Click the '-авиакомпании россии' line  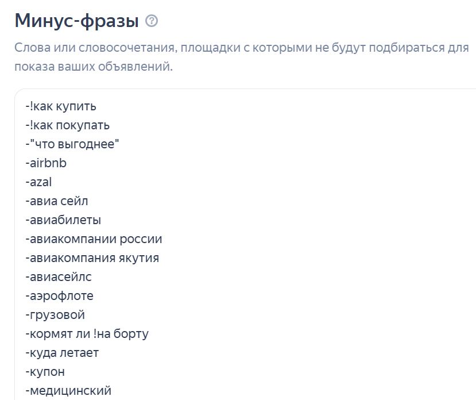coord(94,239)
